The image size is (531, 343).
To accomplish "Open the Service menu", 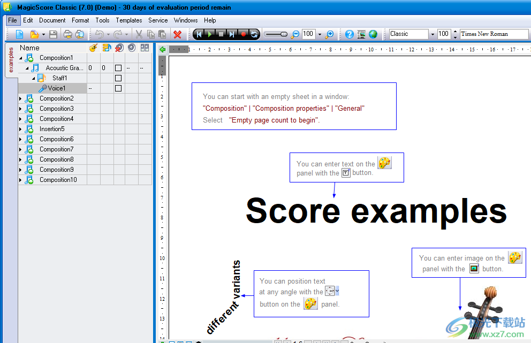I will tap(158, 20).
